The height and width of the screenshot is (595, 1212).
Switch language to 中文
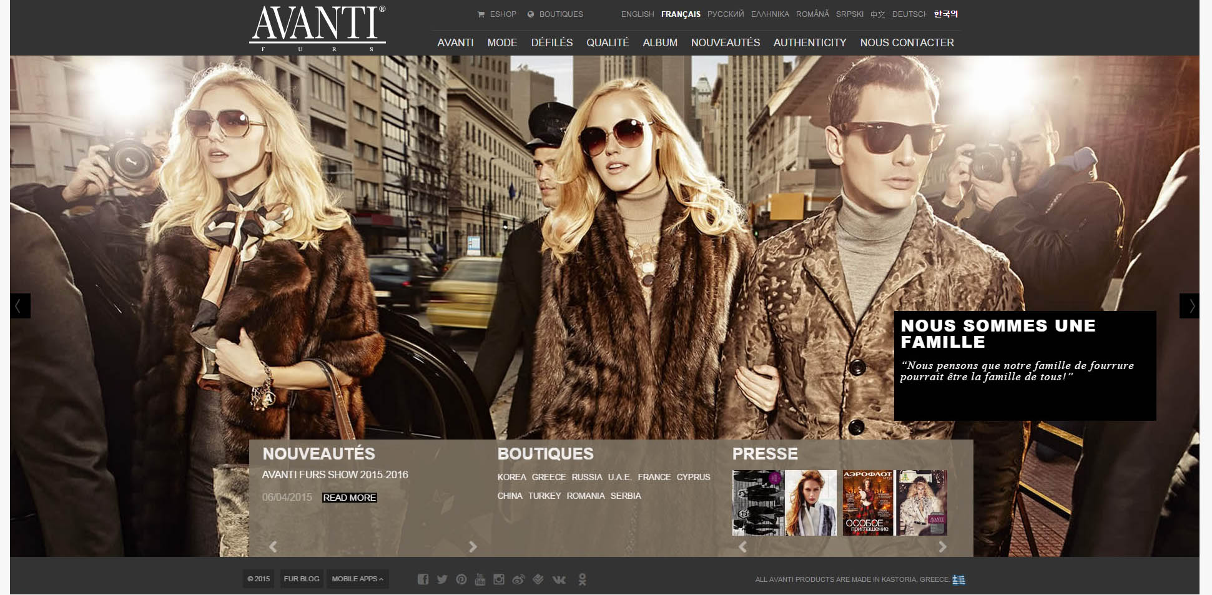coord(878,14)
